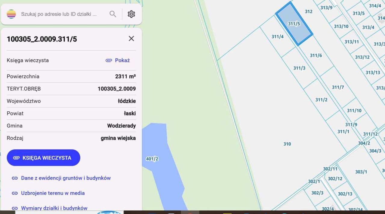Select parcel 302/3 on the map

317,193
